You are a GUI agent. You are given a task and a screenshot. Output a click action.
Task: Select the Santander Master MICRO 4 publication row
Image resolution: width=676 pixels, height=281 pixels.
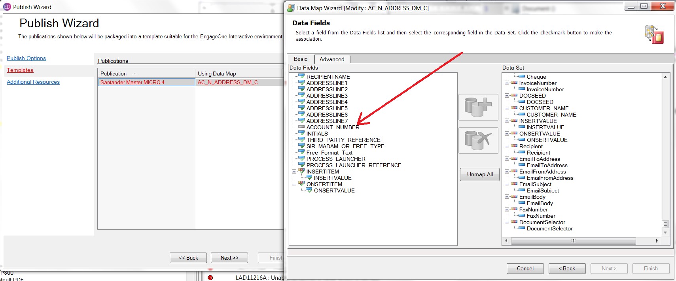[x=146, y=82]
